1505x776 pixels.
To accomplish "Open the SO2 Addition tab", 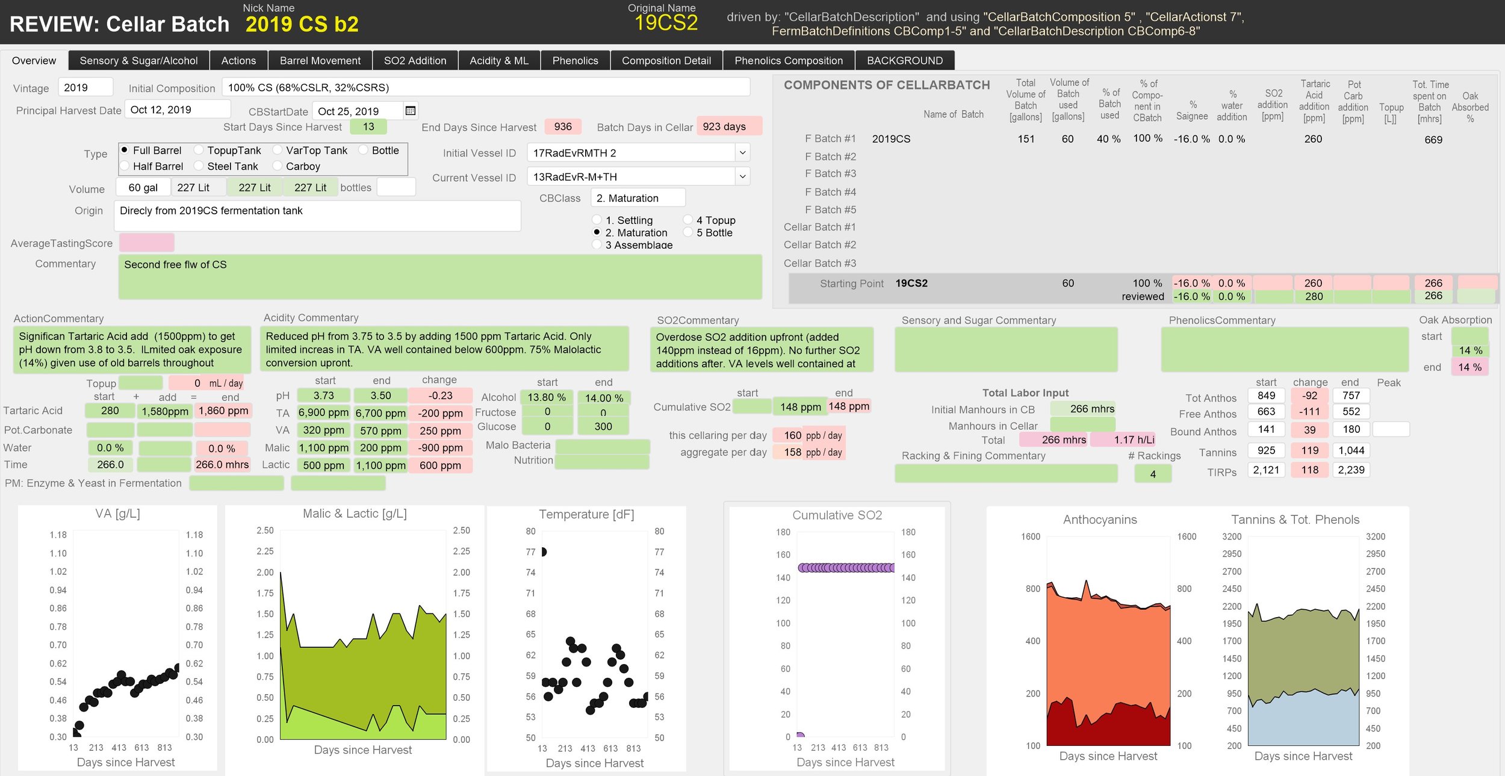I will pos(415,60).
